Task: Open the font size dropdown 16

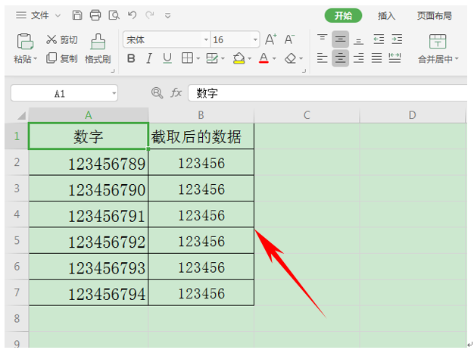Action: [x=255, y=39]
